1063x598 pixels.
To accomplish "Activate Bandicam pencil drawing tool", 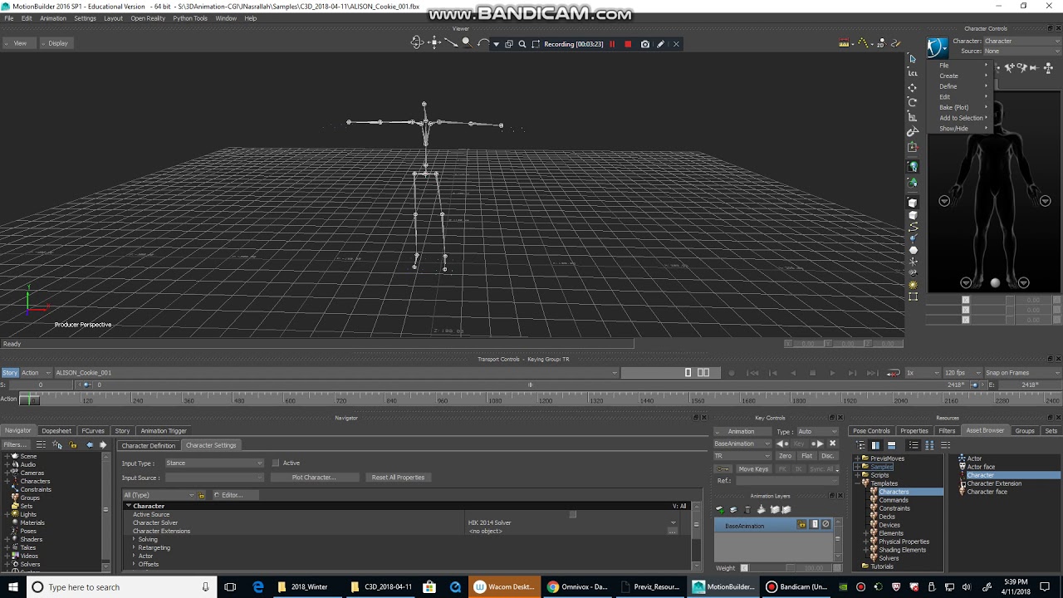I will click(x=661, y=44).
